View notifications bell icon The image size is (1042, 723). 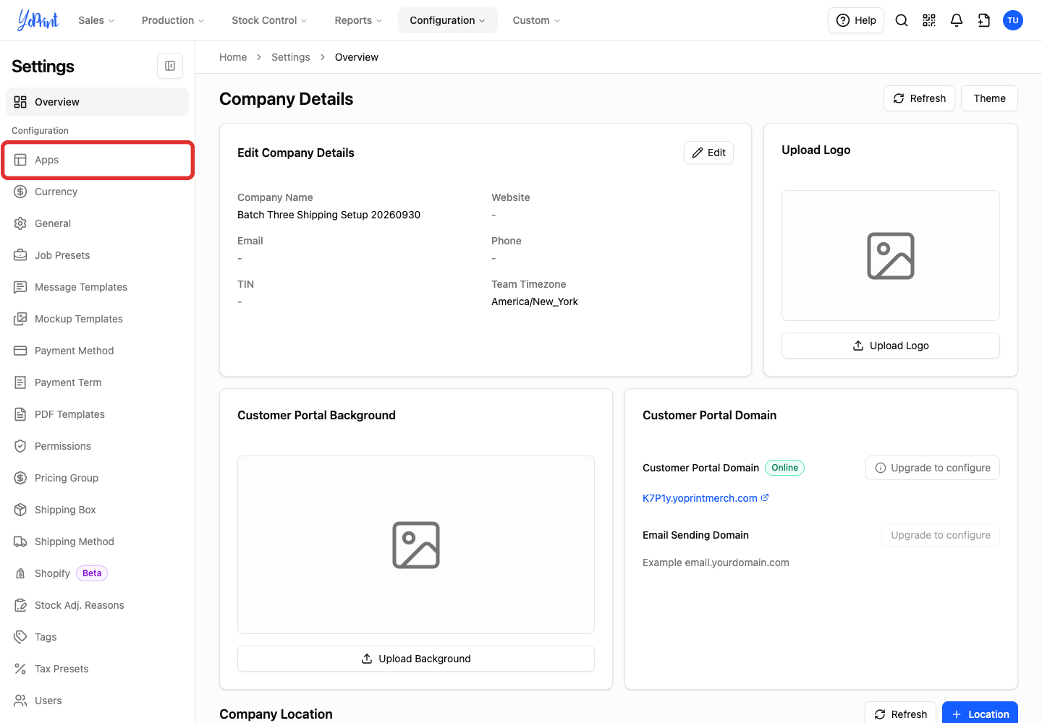[x=957, y=20]
